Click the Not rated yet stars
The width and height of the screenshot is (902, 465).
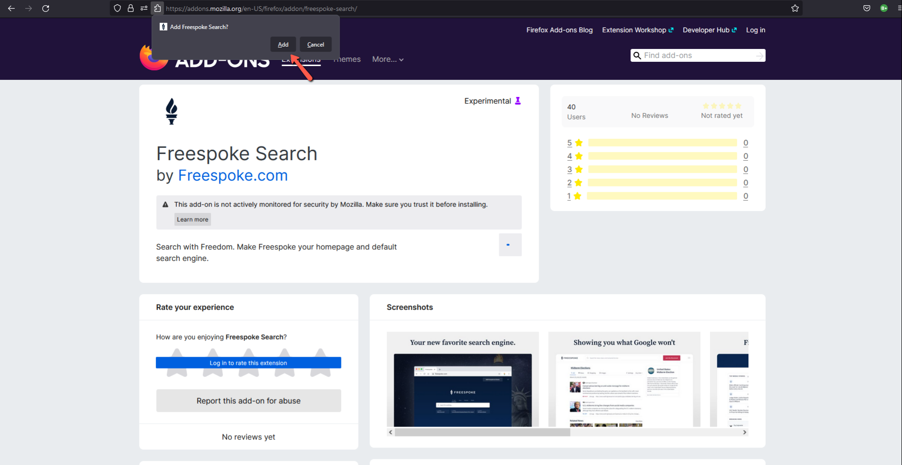click(x=722, y=106)
